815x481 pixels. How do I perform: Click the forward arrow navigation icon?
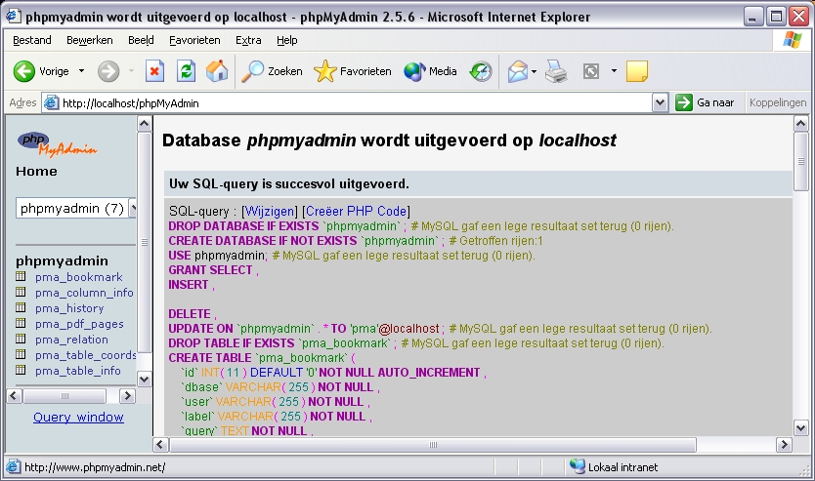coord(108,71)
